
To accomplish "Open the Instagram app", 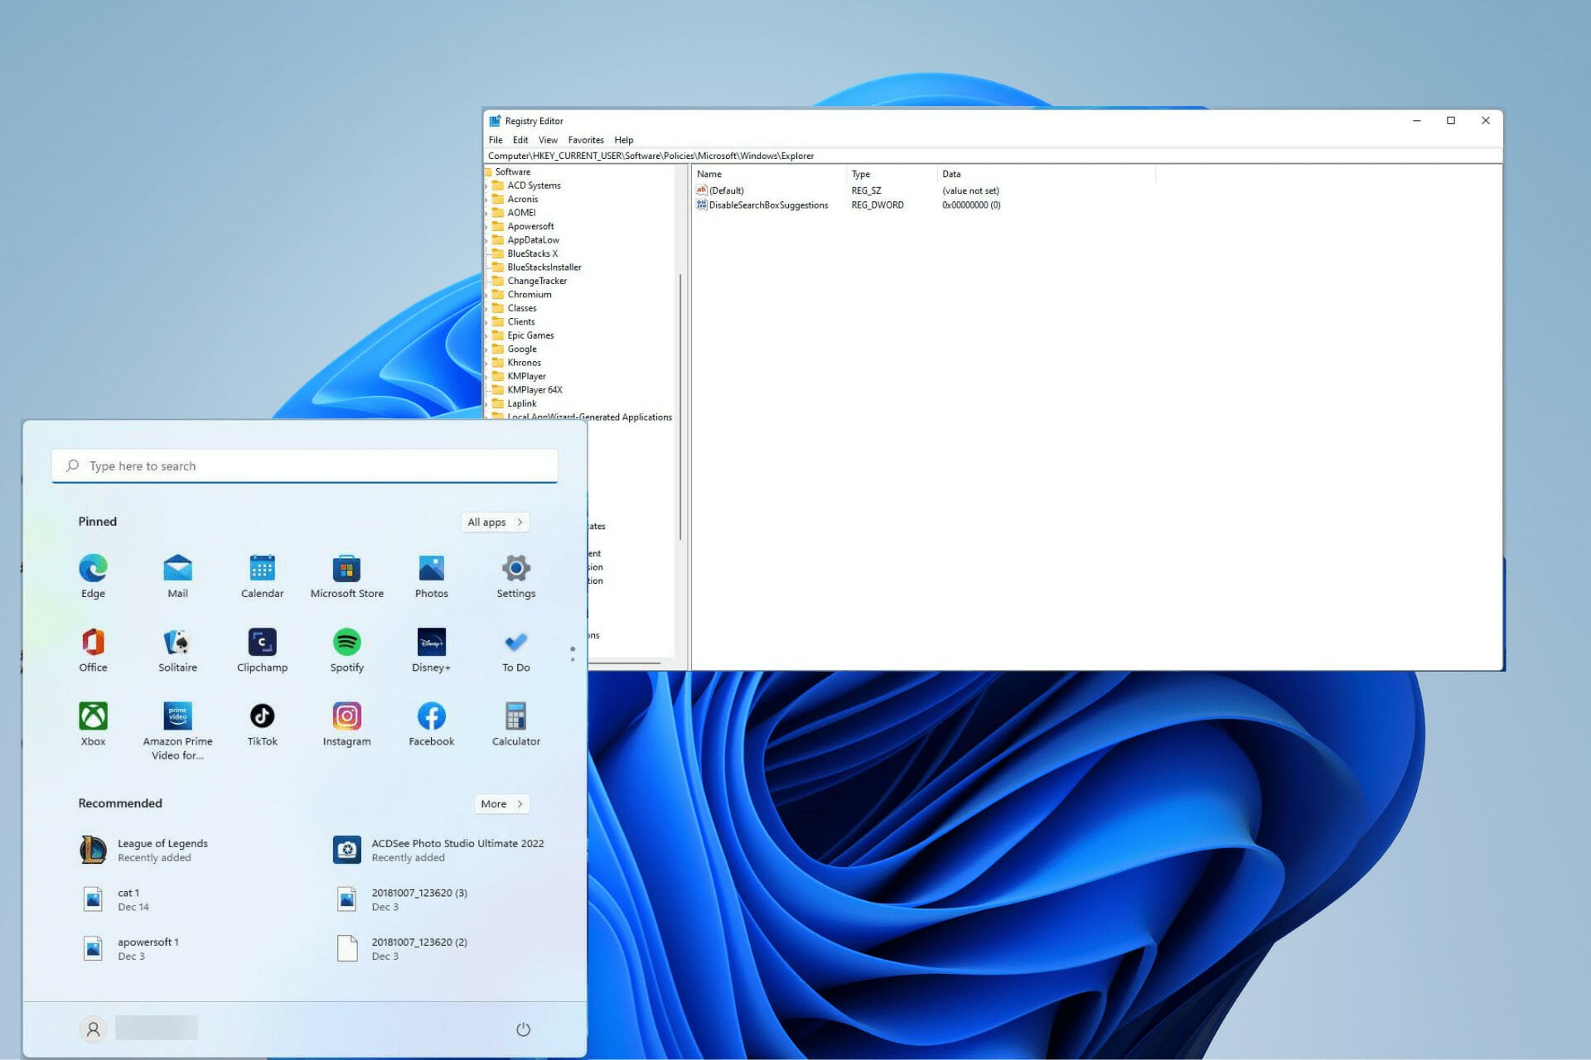I will point(346,725).
